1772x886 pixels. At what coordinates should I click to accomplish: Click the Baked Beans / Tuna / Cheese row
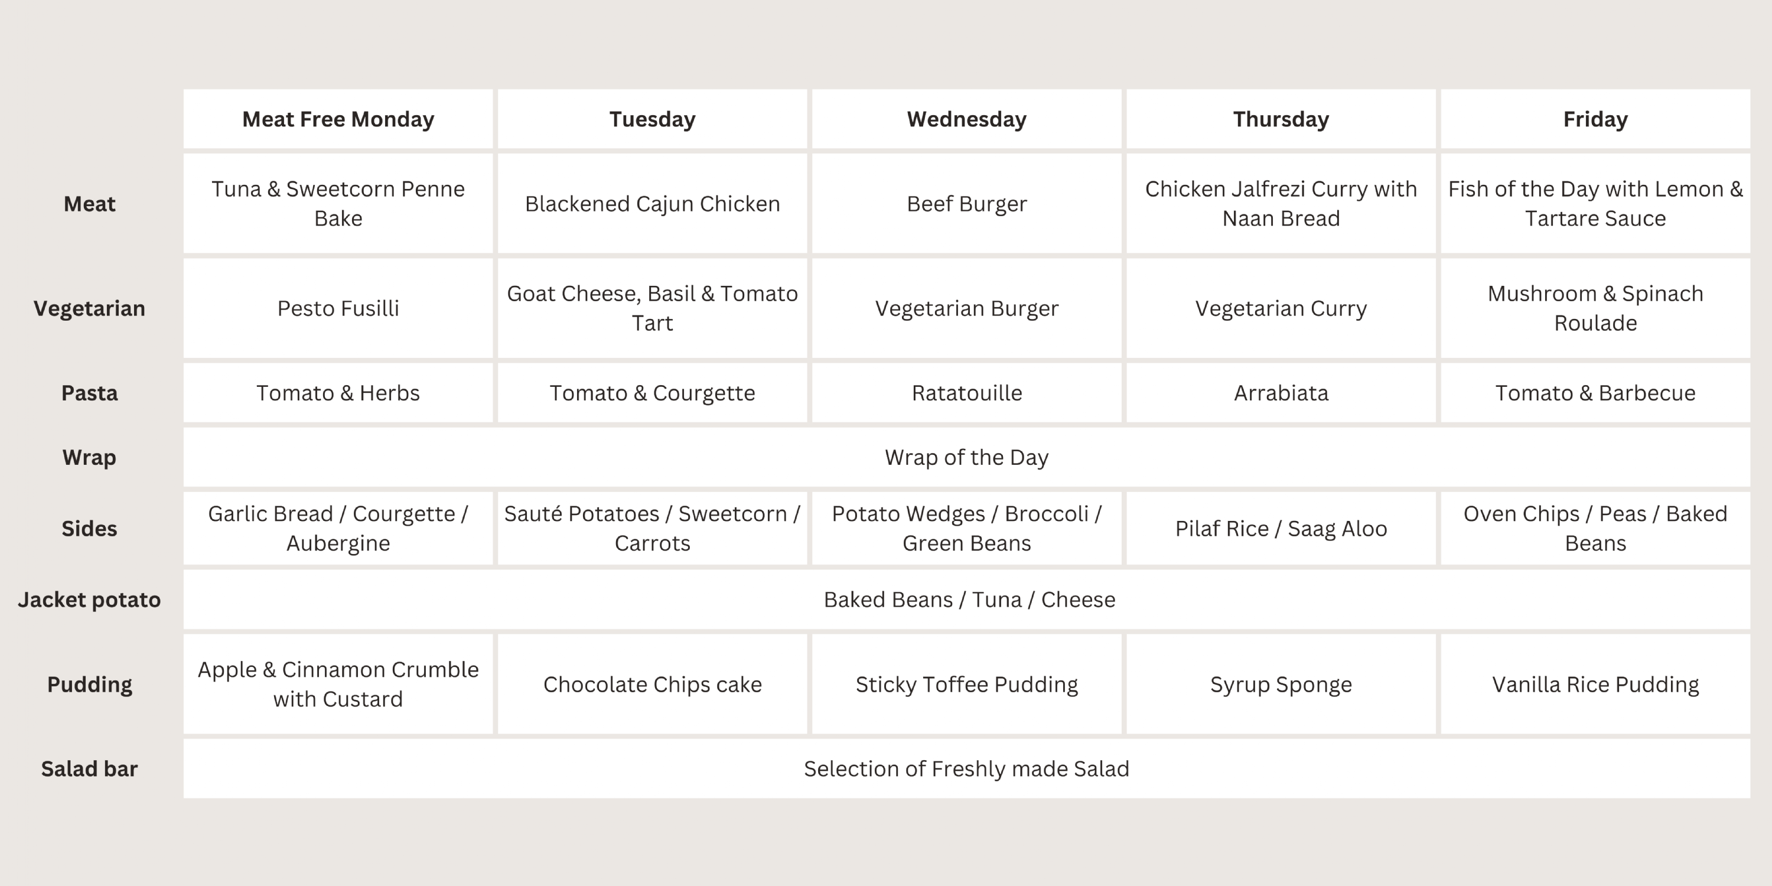point(969,599)
